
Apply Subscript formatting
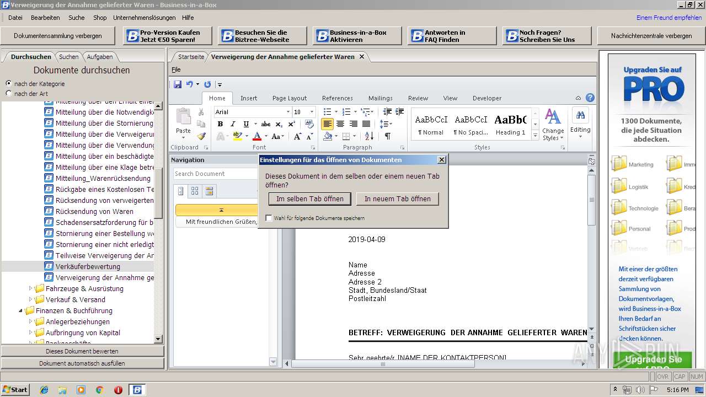pos(279,124)
